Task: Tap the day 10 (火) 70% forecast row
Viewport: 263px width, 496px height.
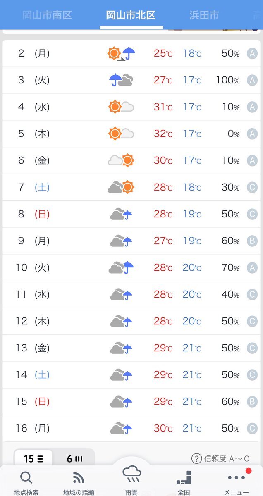Action: 131,268
